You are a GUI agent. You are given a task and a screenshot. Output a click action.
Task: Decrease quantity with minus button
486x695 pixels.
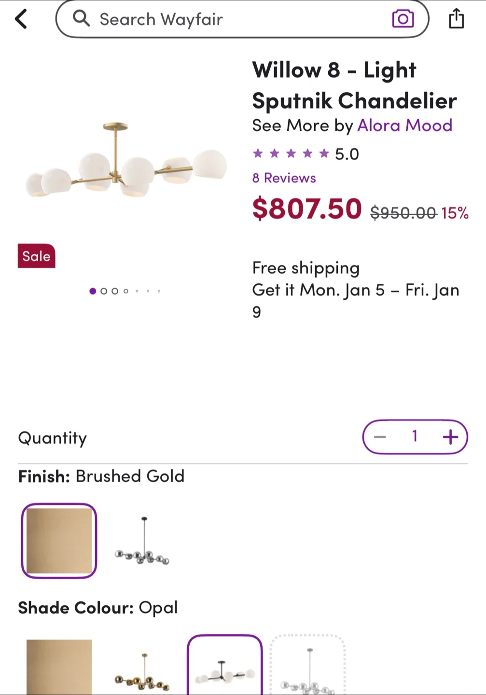[x=380, y=437]
